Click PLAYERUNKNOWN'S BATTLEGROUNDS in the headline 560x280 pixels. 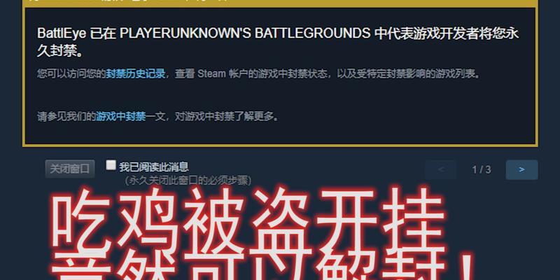tap(244, 34)
